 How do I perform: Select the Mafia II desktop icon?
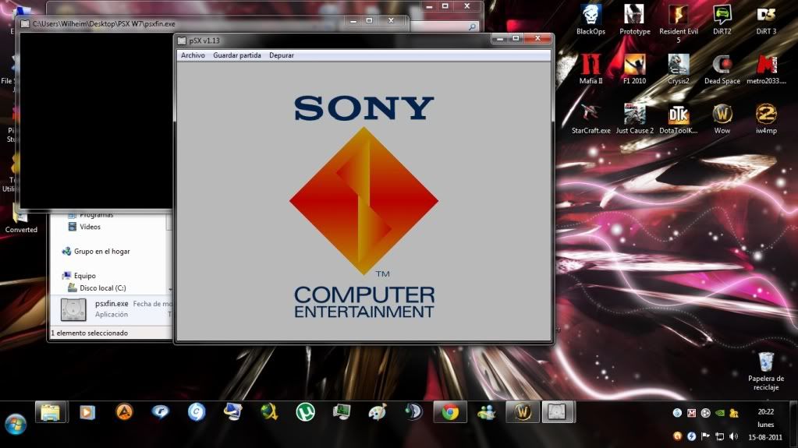pos(591,69)
